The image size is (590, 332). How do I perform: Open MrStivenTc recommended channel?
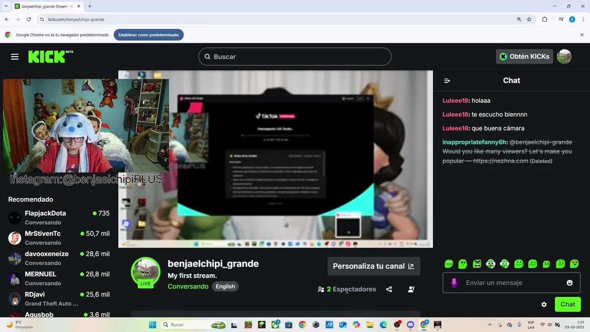(x=59, y=238)
